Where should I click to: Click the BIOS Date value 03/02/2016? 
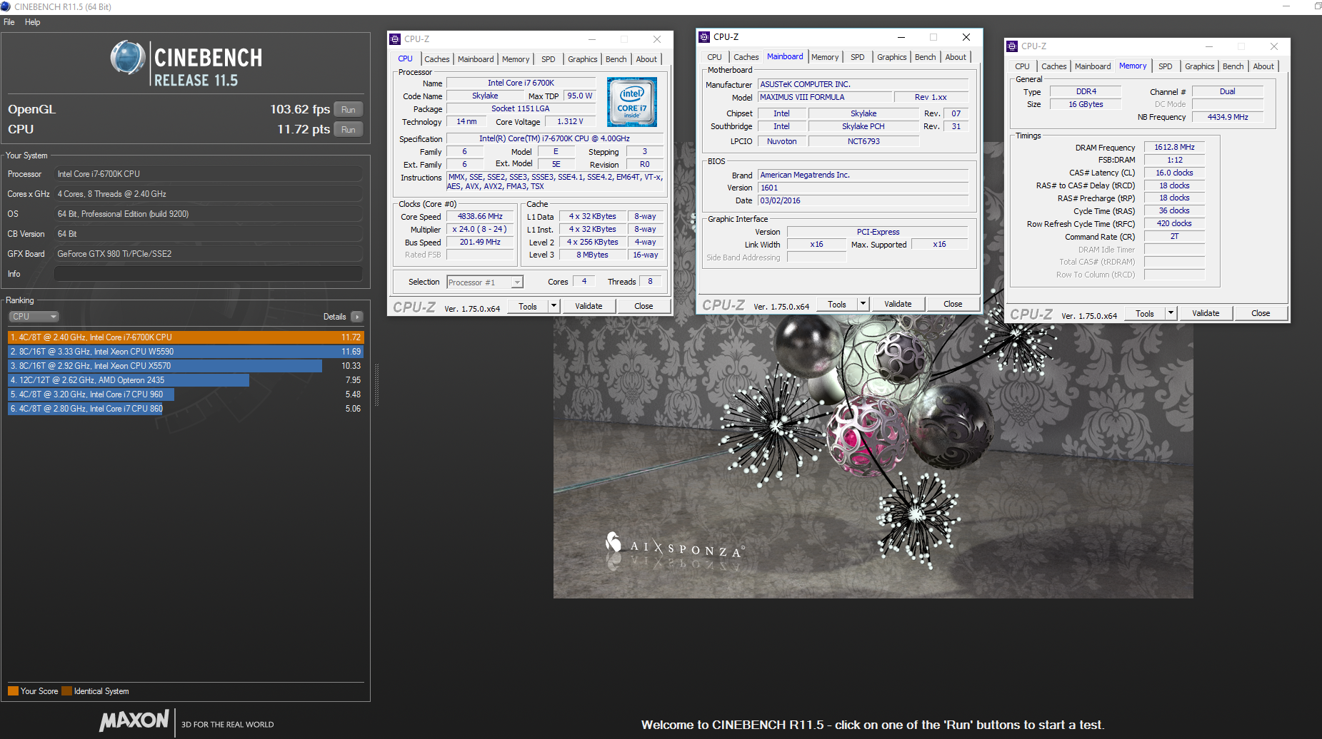(x=863, y=200)
